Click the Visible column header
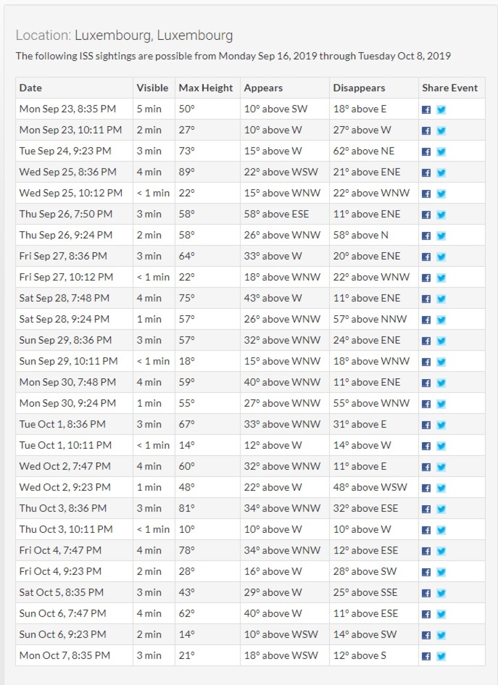The image size is (498, 685). point(152,88)
